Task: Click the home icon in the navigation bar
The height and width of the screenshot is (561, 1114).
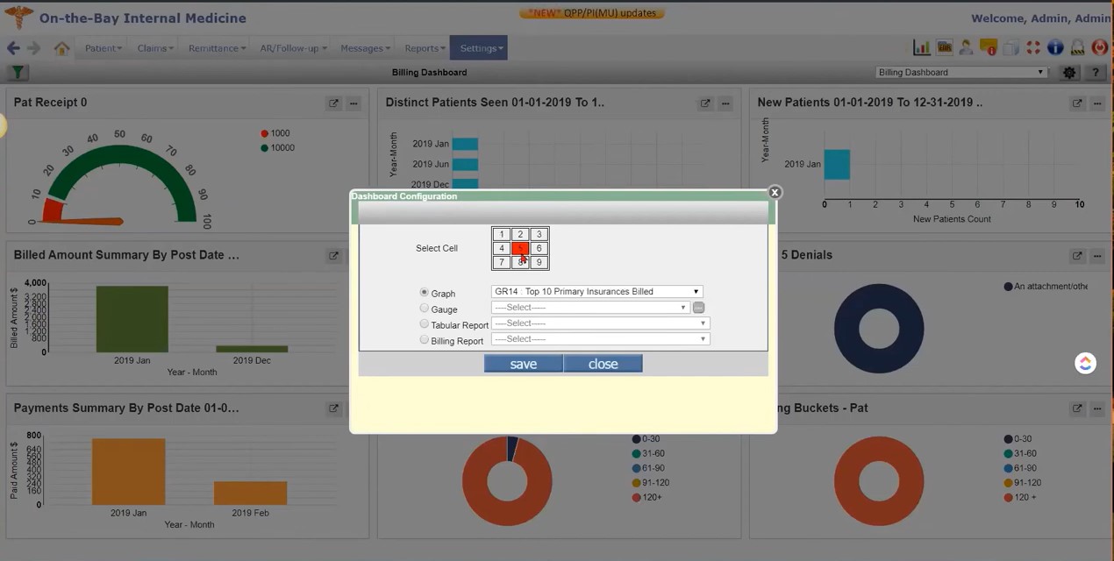Action: [x=61, y=48]
